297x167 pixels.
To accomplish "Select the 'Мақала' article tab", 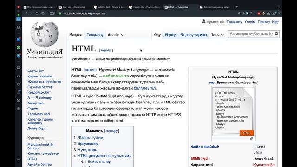I will (76, 35).
